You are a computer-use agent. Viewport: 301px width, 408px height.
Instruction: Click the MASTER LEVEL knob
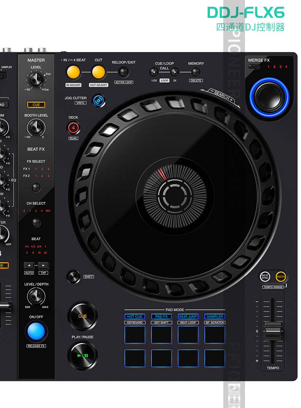pyautogui.click(x=36, y=79)
